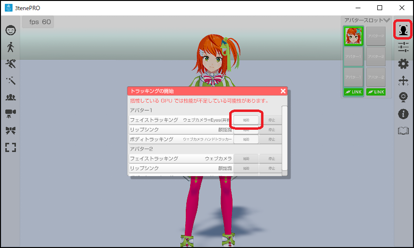Click the fps 60 indicator
This screenshot has height=248, width=414.
(38, 22)
